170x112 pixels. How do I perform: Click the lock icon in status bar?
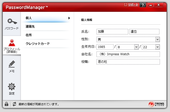click(x=7, y=104)
